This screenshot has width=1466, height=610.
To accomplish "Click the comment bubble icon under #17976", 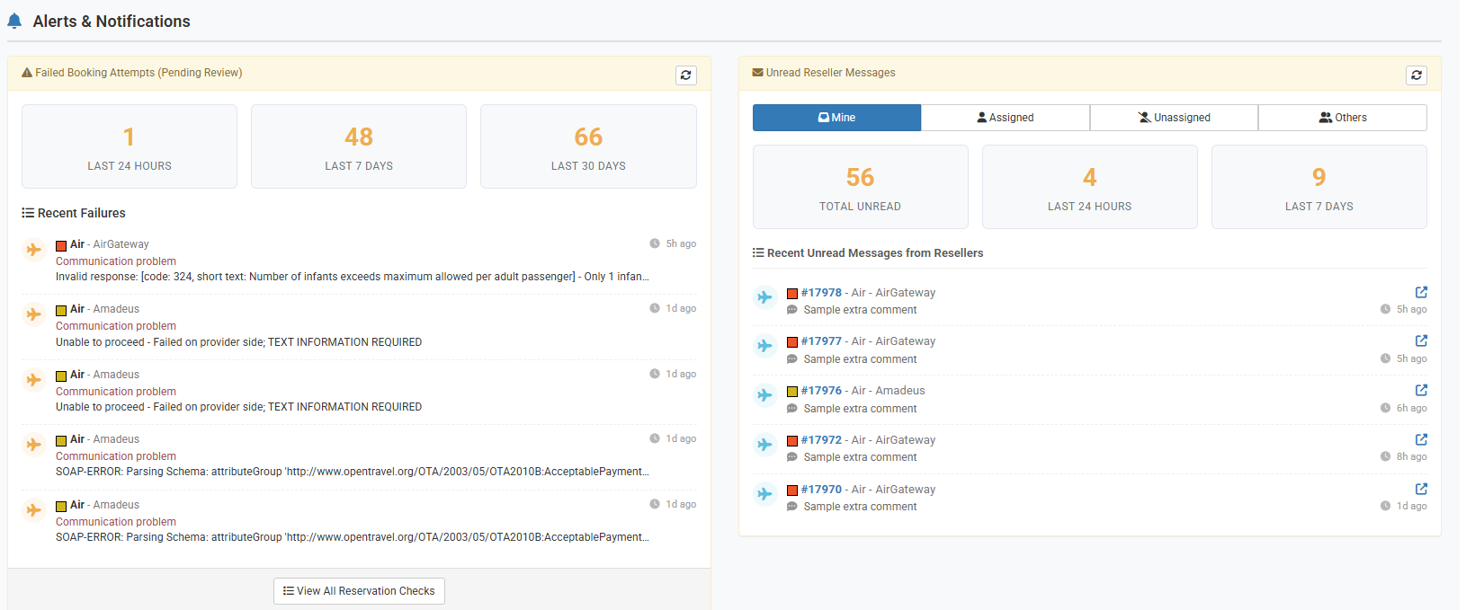I will tap(792, 409).
